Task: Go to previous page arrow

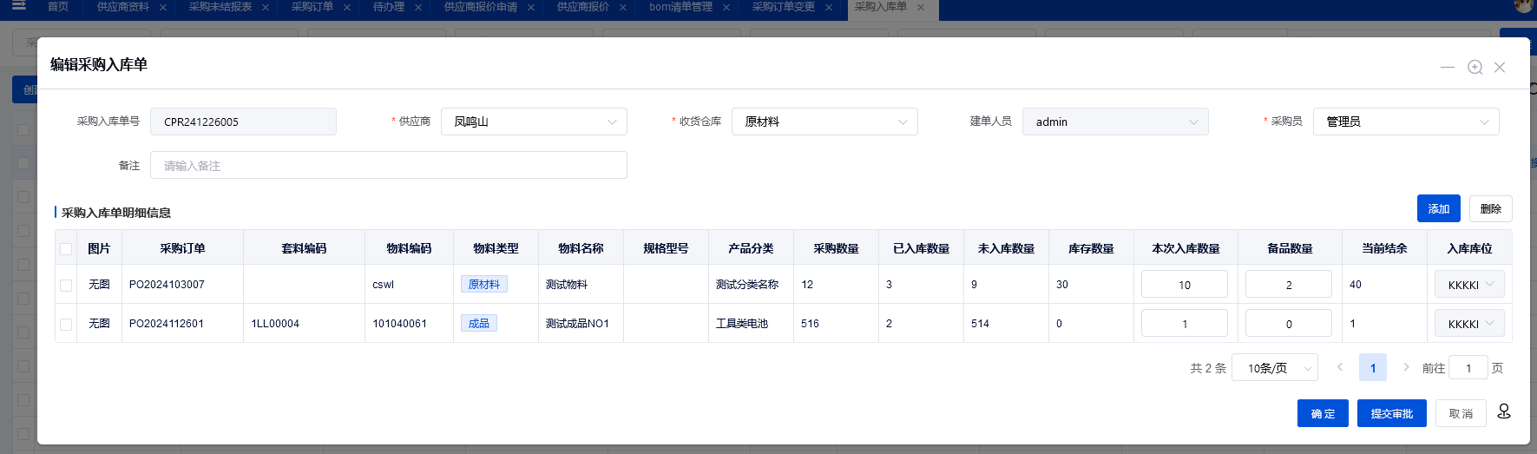Action: point(1340,367)
